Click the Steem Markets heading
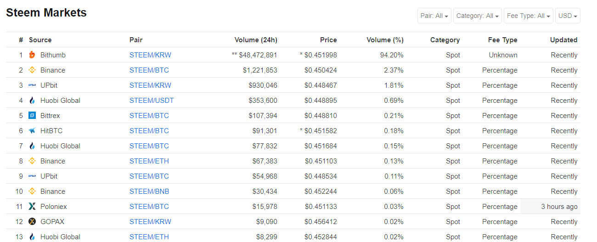 point(46,13)
